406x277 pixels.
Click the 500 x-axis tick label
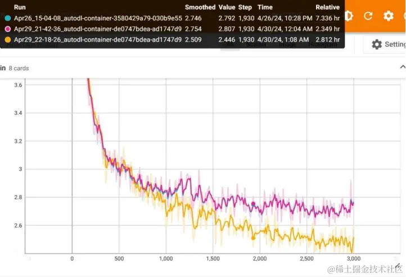point(119,258)
